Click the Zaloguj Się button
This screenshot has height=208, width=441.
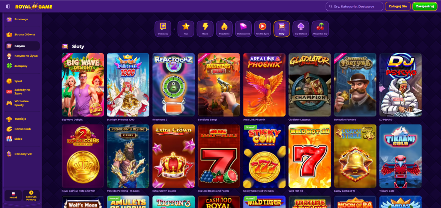398,6
